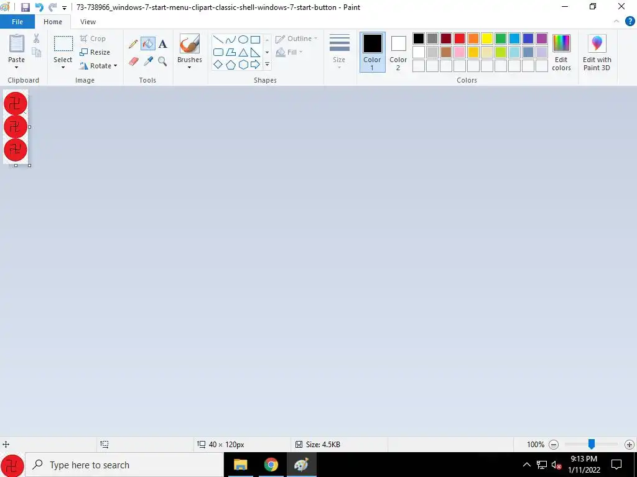Activate the rectangular Select tool
The width and height of the screenshot is (637, 477).
63,44
